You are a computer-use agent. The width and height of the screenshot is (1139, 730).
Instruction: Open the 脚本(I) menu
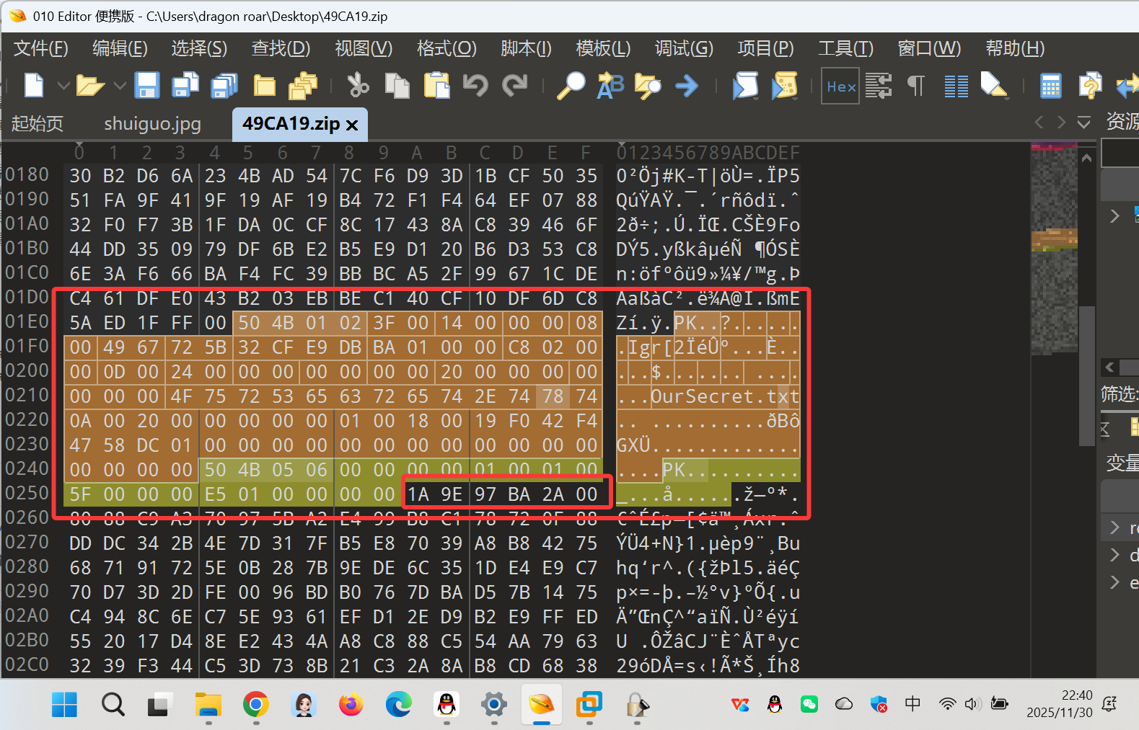[526, 48]
